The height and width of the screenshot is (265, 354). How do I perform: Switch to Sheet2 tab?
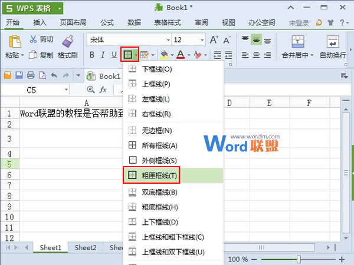tap(86, 247)
